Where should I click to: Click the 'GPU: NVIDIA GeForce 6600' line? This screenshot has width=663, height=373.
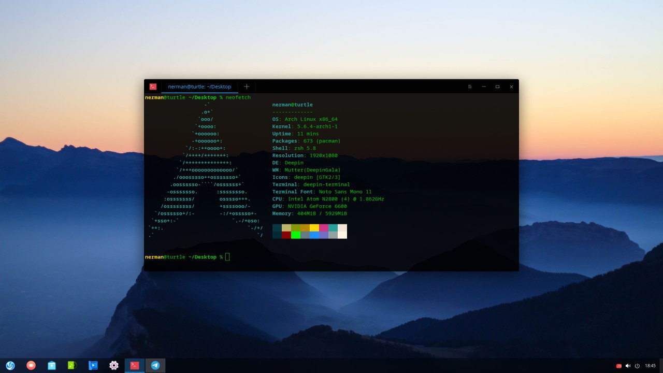click(x=310, y=206)
